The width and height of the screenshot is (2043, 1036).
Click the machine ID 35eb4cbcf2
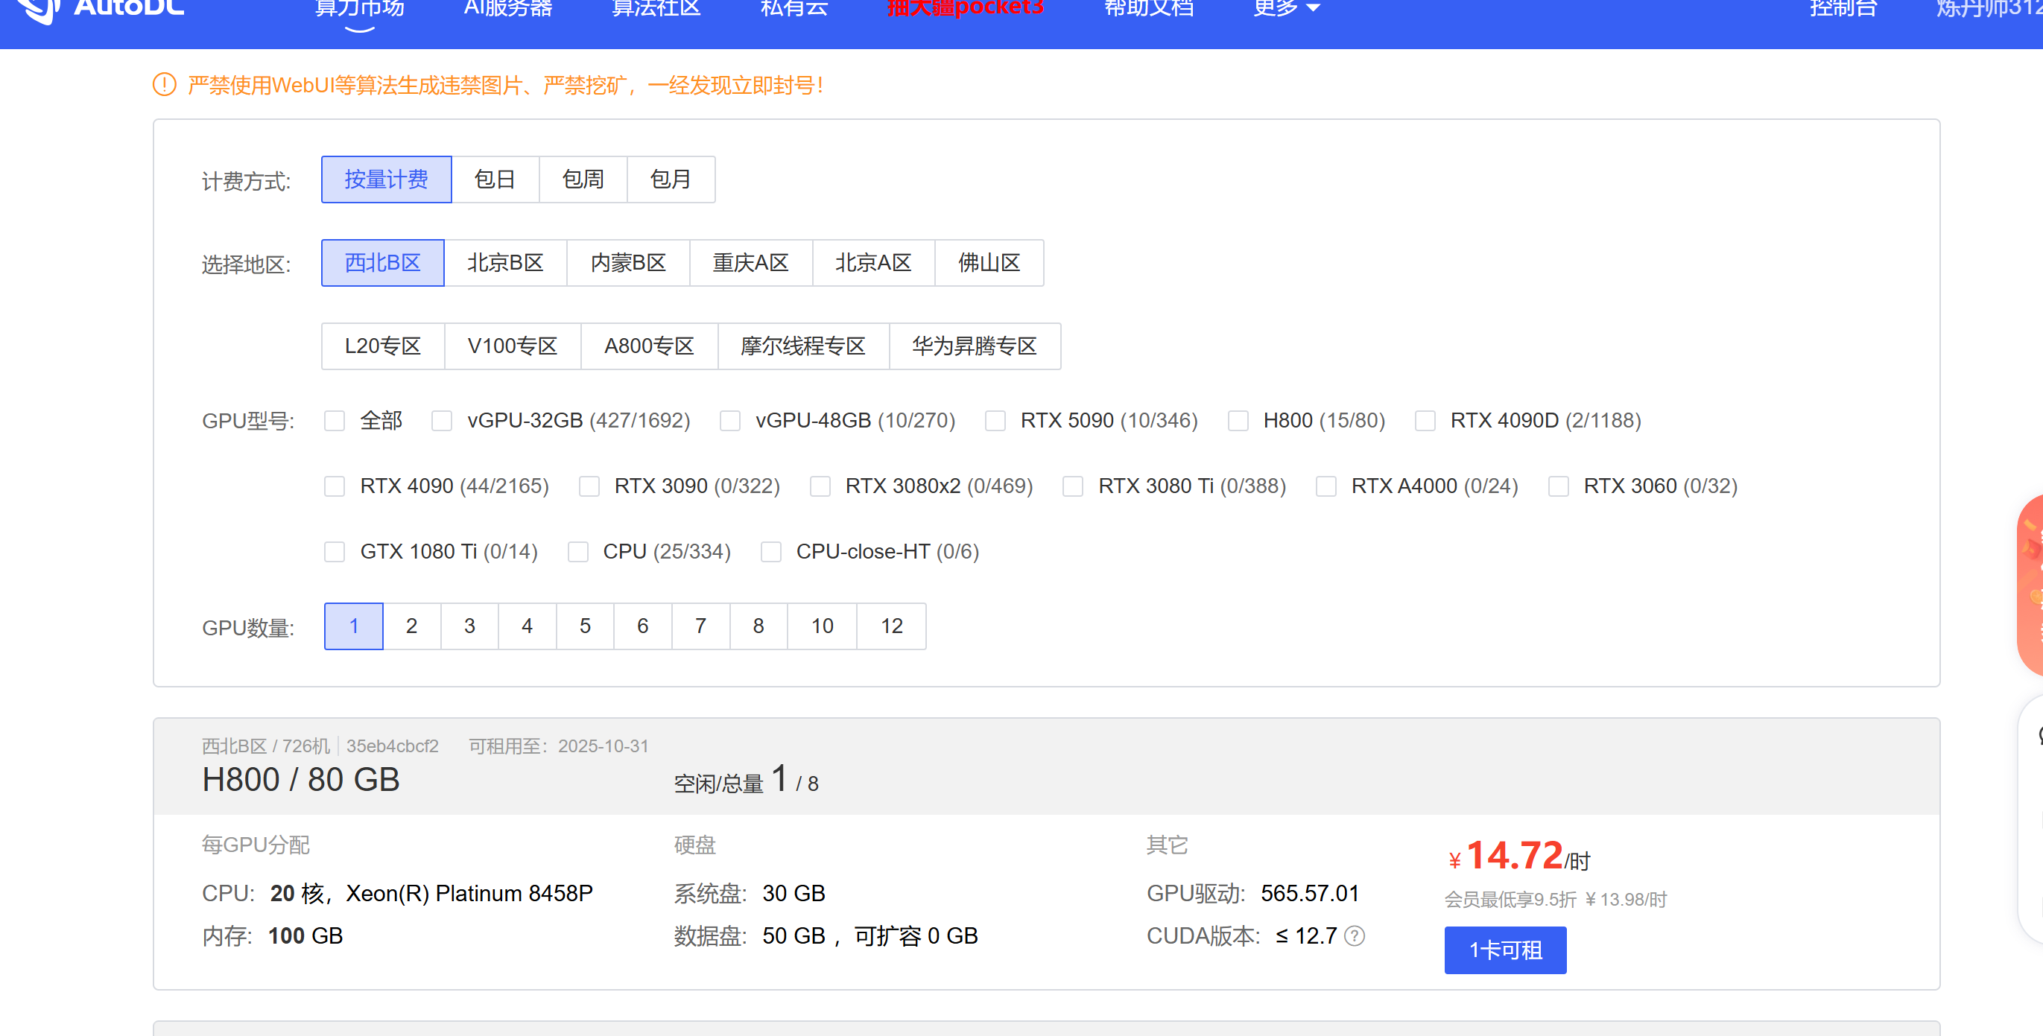click(393, 747)
